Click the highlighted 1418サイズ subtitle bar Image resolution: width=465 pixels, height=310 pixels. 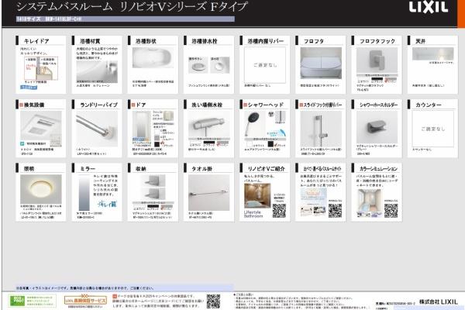point(125,19)
